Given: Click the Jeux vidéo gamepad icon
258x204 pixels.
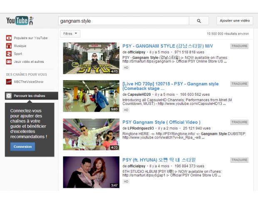Looking at the screenshot, I should (9, 62).
